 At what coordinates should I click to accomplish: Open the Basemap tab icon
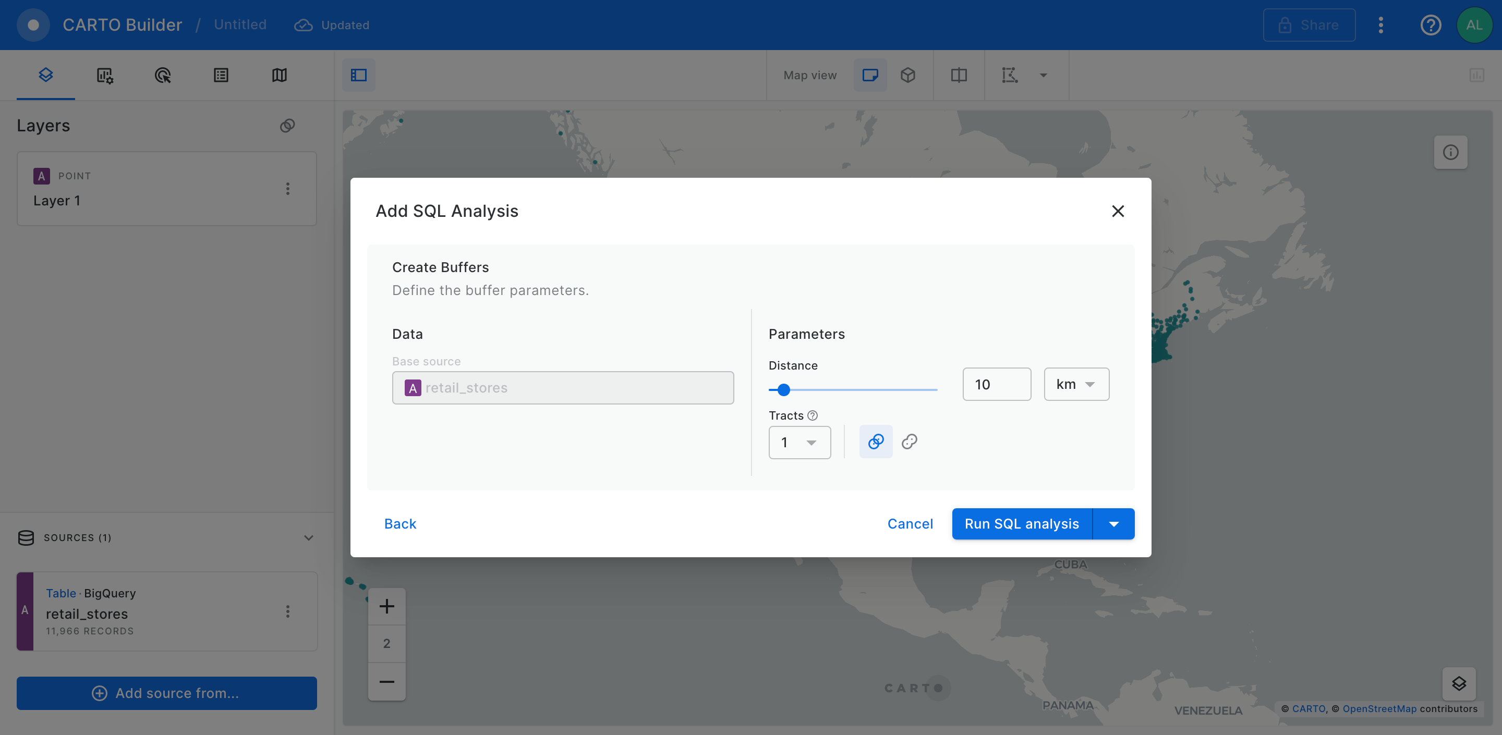tap(280, 75)
